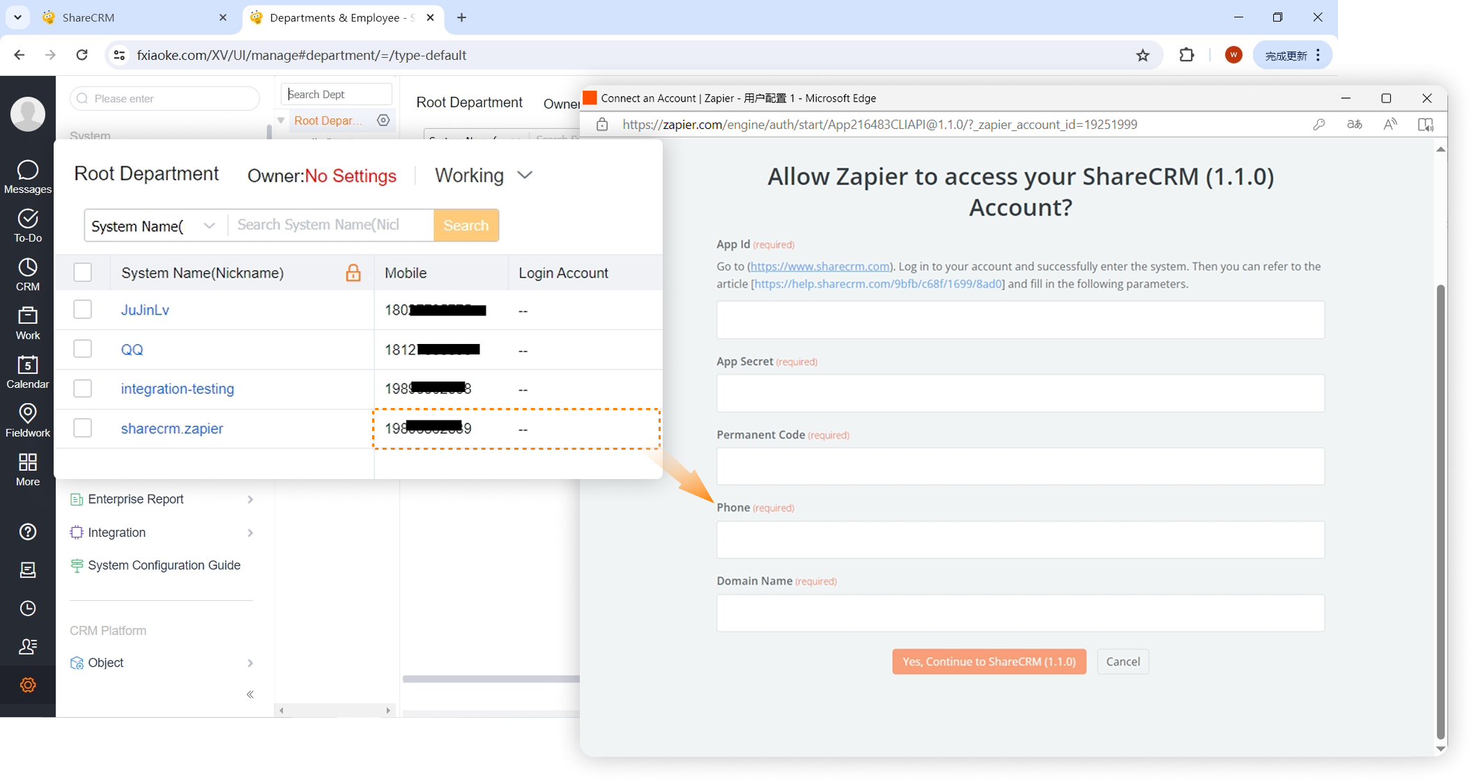Open the More apps grid icon
This screenshot has width=1476, height=784.
coord(28,469)
